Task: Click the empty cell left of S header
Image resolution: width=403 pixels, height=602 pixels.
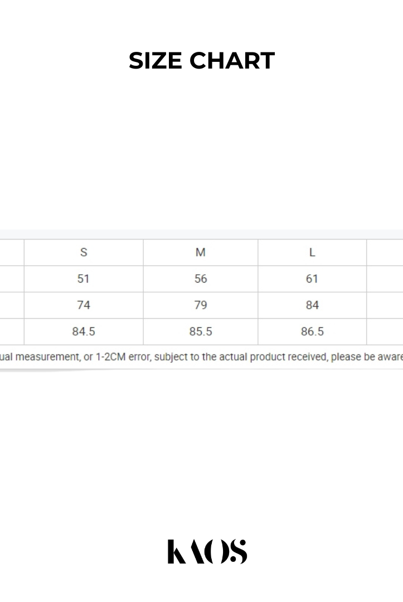Action: coord(12,253)
